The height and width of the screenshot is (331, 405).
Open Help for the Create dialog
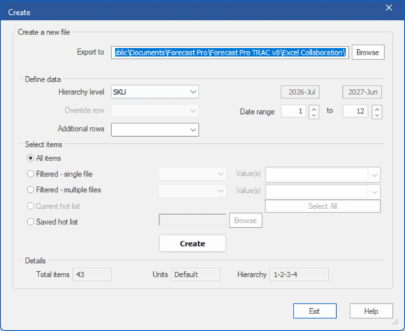click(371, 311)
